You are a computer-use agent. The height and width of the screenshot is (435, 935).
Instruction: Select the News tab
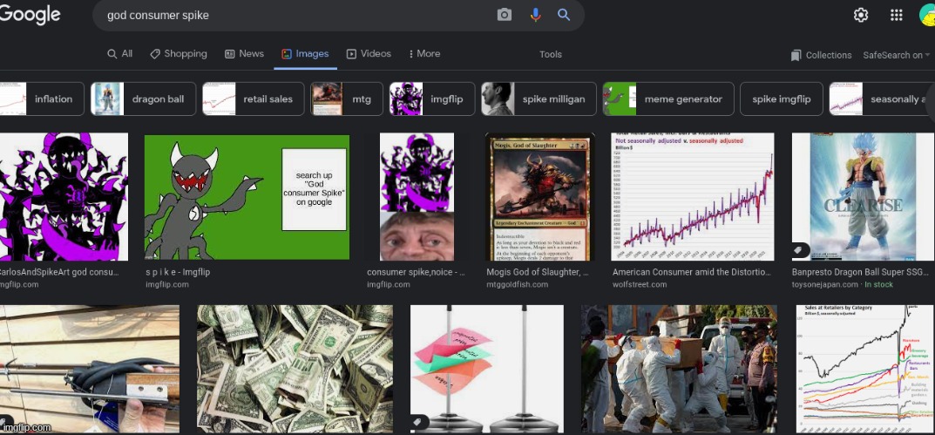tap(244, 54)
